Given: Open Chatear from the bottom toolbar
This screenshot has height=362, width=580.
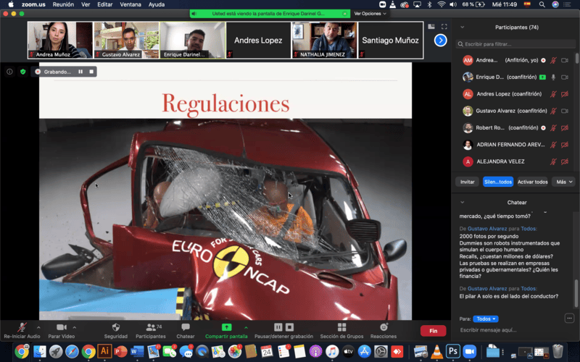Looking at the screenshot, I should [186, 331].
